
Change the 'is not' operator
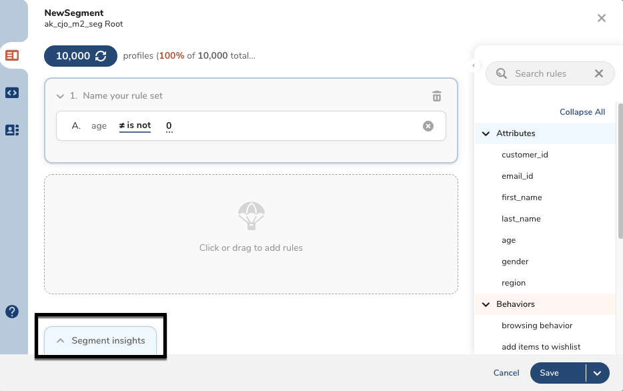tap(135, 125)
